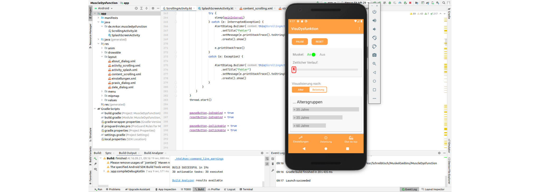Take emulator screenshot with camera icon

pyautogui.click(x=374, y=55)
